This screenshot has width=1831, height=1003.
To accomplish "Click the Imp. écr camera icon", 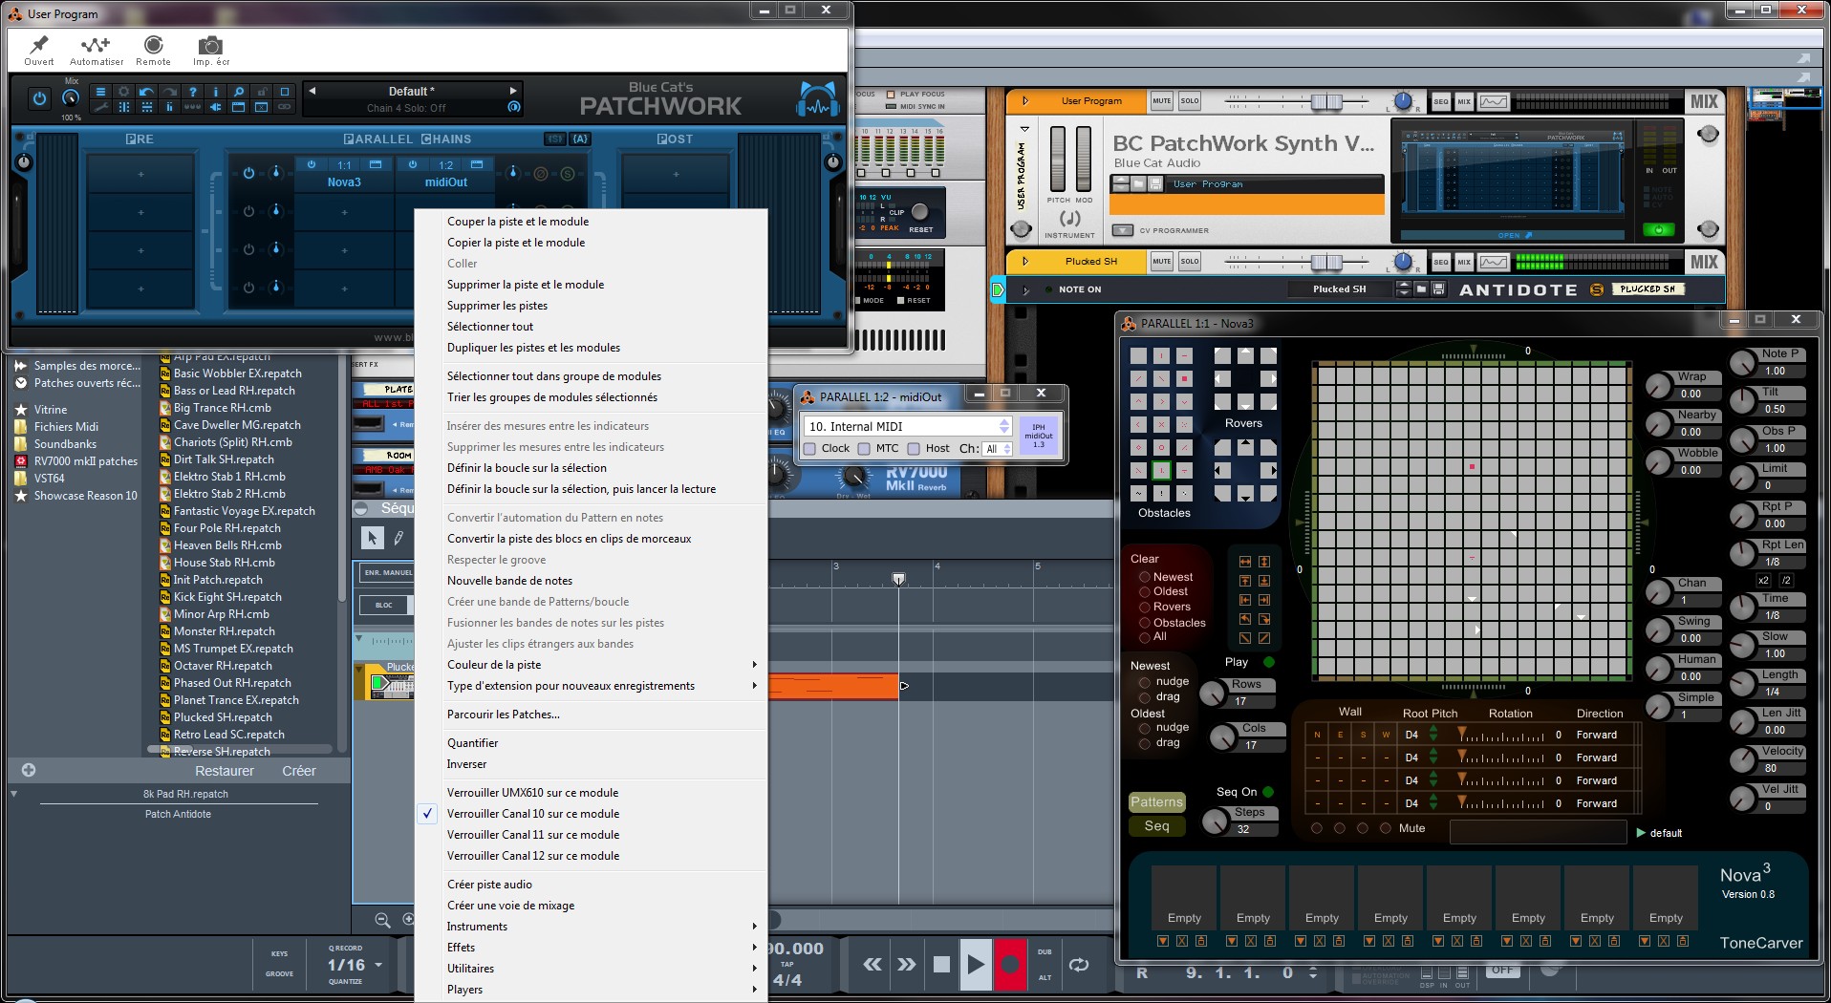I will pos(210,46).
